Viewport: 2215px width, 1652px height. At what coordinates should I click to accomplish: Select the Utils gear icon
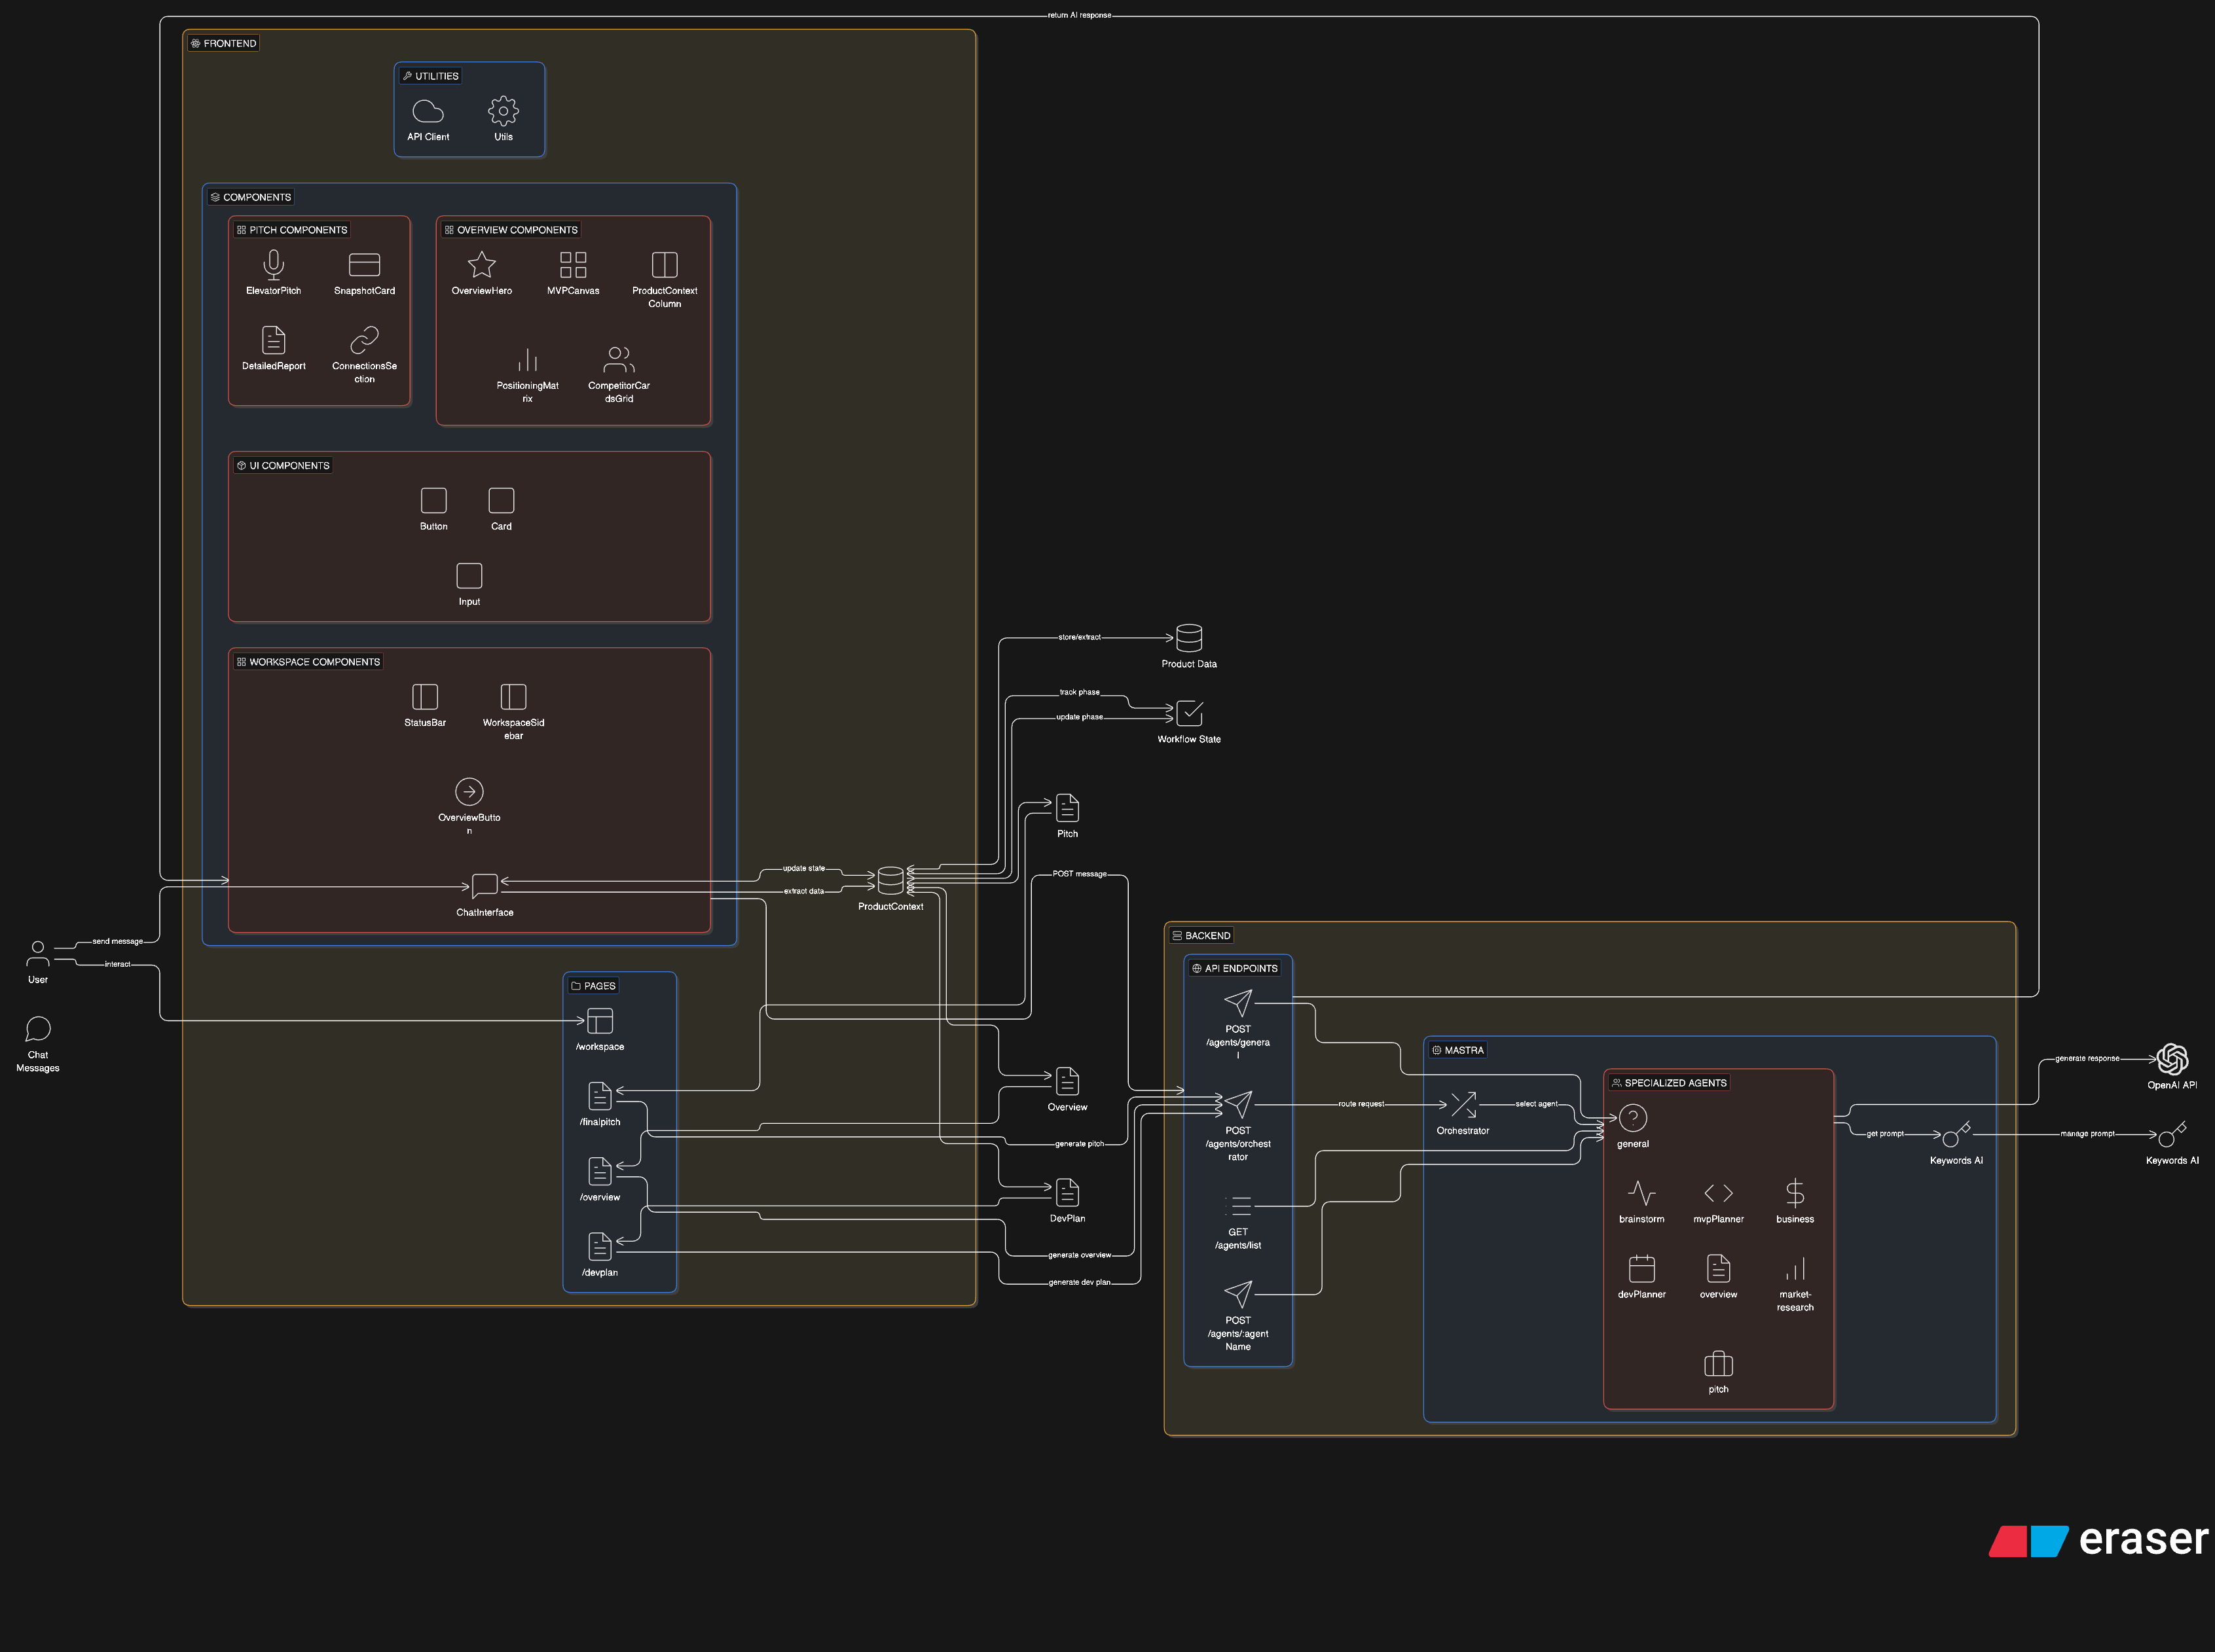503,111
